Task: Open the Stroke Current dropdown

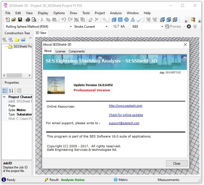Action: 106,27
